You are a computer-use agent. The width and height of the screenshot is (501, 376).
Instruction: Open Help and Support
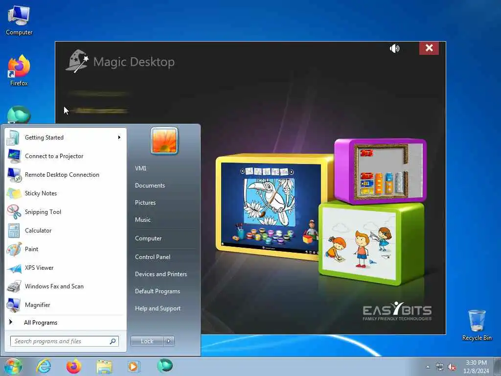coord(158,308)
